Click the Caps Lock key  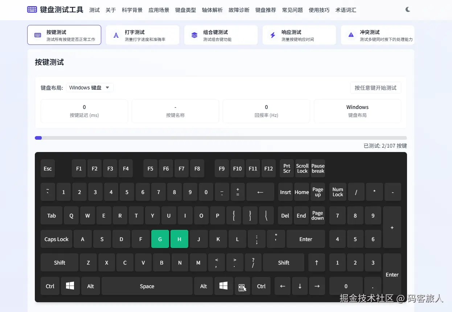click(56, 239)
